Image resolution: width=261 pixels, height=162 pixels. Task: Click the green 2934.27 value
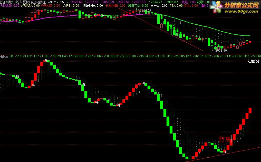156,2
